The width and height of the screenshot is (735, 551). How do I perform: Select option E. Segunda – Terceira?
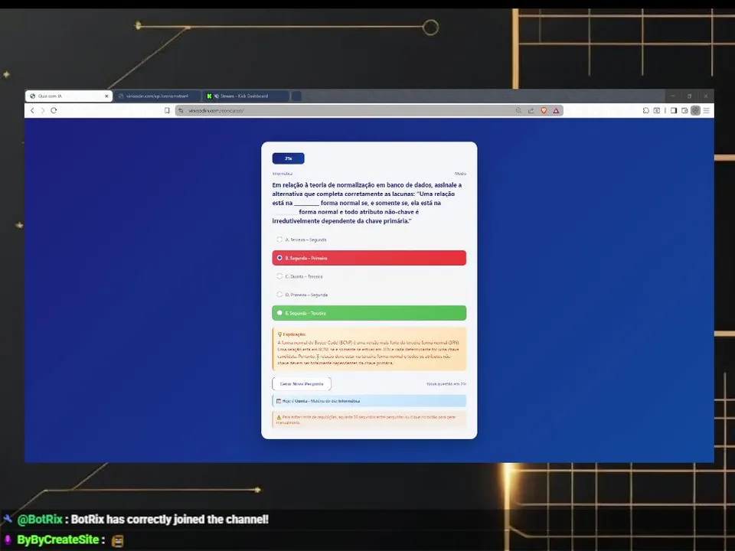(369, 313)
